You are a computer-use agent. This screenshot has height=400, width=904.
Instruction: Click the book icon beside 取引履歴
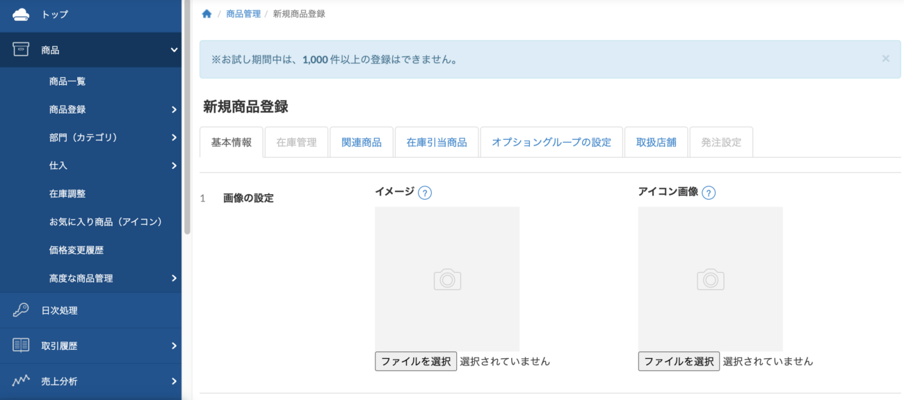[x=21, y=346]
